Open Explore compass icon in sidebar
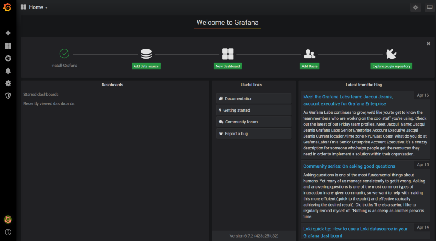The image size is (436, 241). coord(8,58)
